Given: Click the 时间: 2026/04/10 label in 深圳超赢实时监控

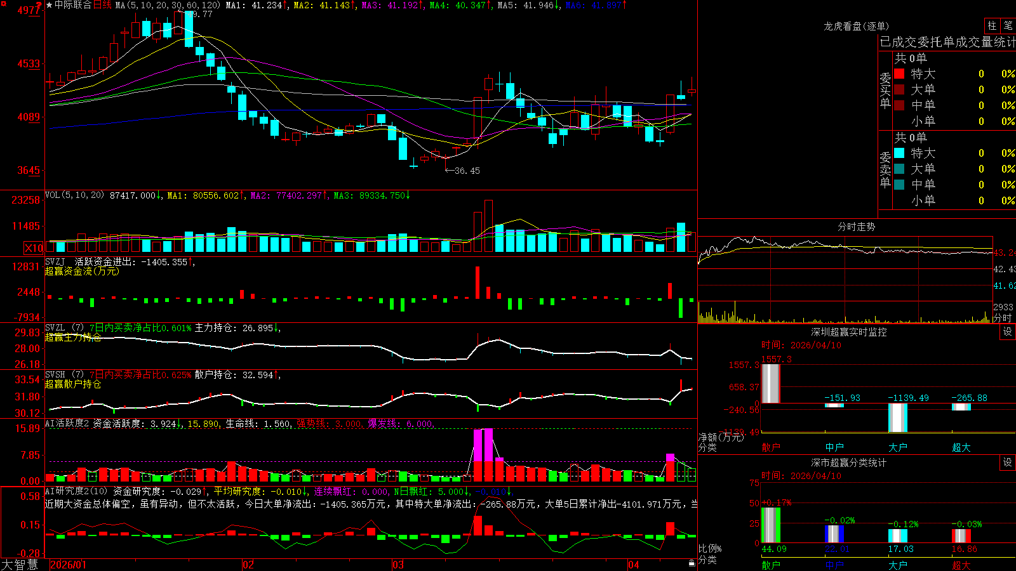Looking at the screenshot, I should (x=801, y=345).
